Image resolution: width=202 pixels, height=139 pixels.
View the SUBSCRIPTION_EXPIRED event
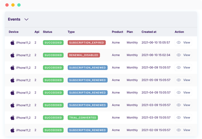pos(183,42)
